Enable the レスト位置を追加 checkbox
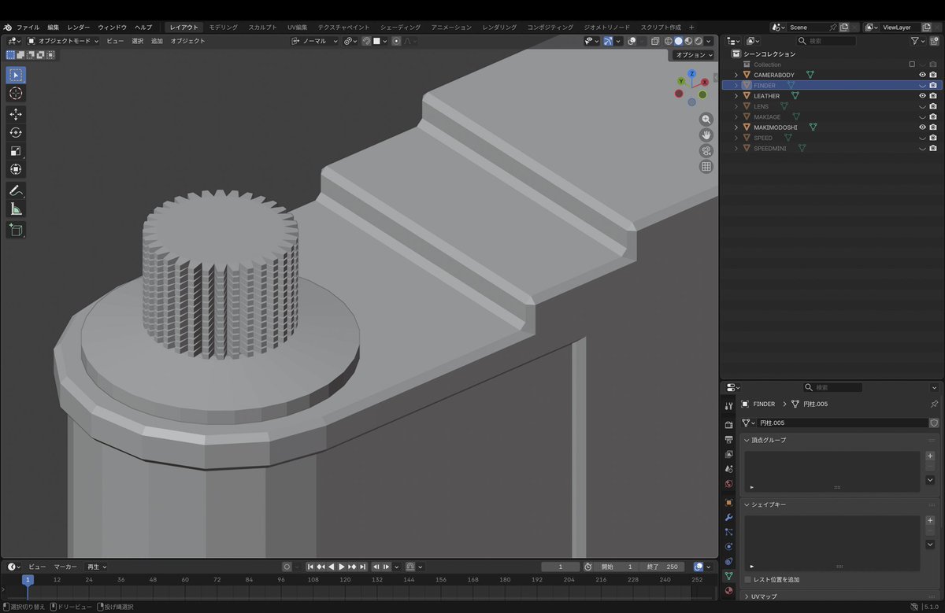 747,579
